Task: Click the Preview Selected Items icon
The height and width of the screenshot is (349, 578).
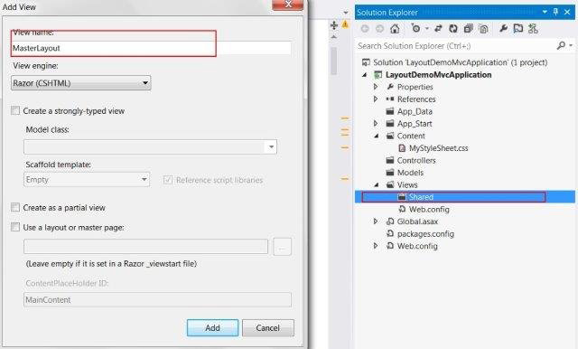Action: point(517,28)
